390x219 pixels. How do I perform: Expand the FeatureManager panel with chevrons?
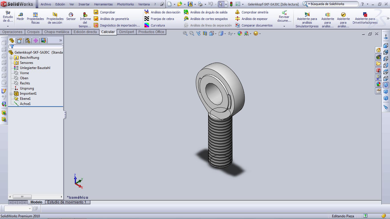[61, 40]
